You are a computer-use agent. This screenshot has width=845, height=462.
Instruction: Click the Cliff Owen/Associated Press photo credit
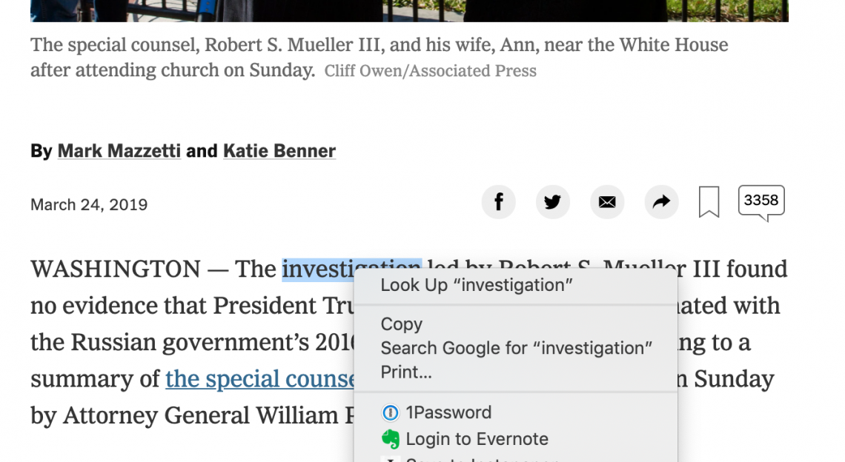point(431,71)
